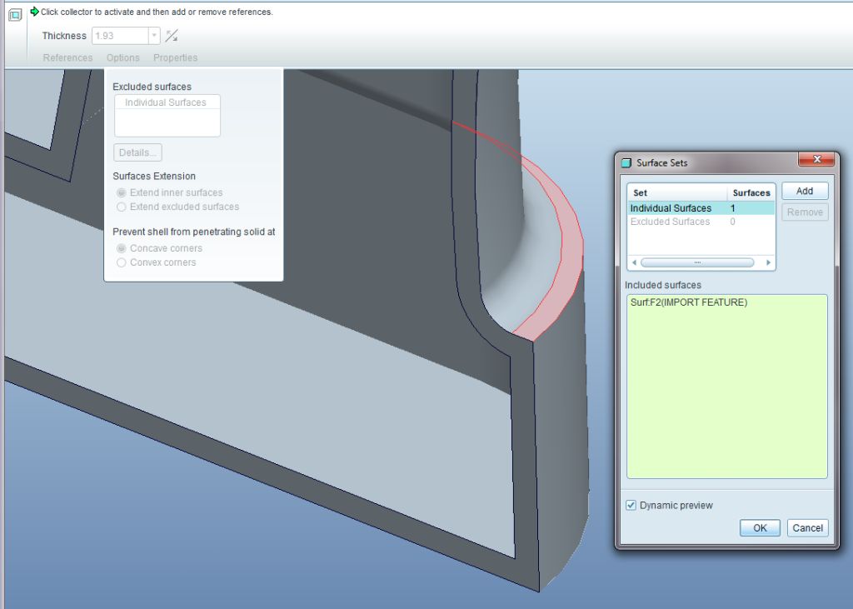Click the Details button under Excluded surfaces
This screenshot has width=853, height=609.
(x=137, y=152)
